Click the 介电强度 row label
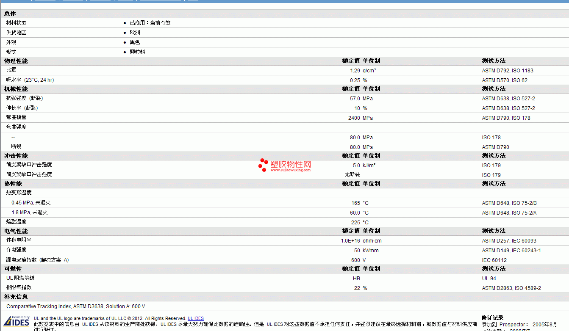Image resolution: width=569 pixels, height=331 pixels. pos(16,250)
